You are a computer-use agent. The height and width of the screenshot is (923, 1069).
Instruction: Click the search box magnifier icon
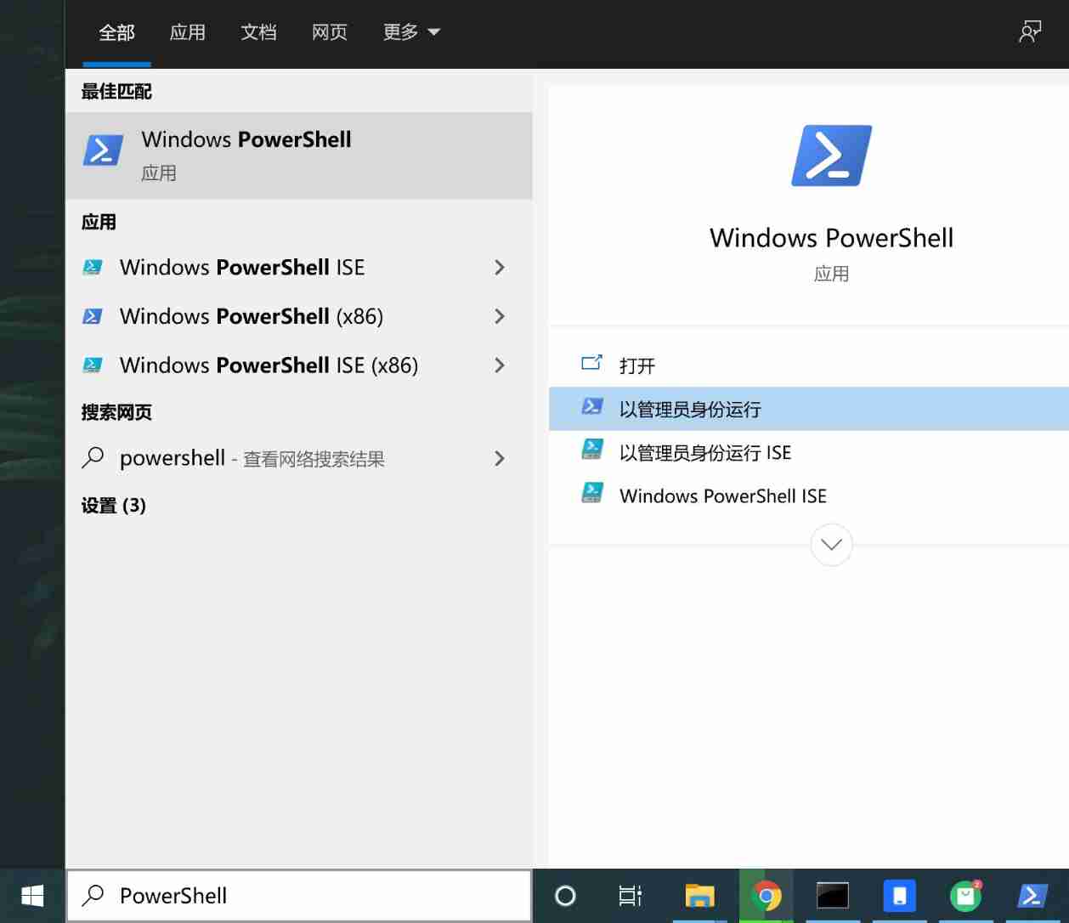93,895
